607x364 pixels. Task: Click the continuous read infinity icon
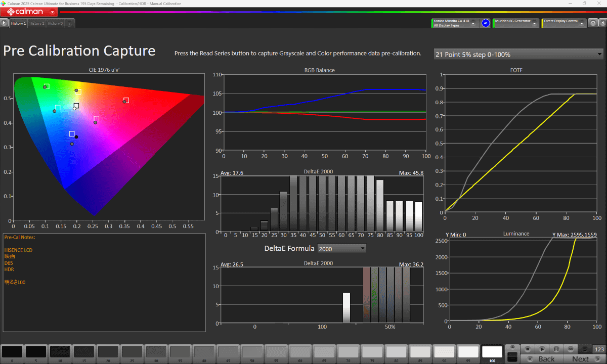pos(571,349)
